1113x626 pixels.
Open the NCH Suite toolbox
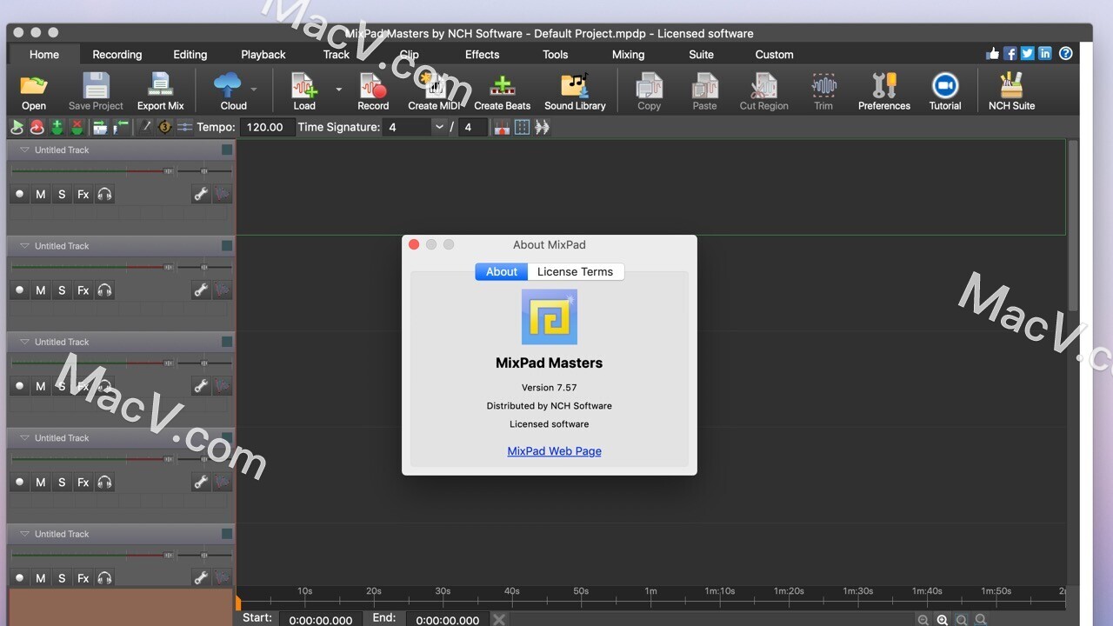[x=1012, y=91]
